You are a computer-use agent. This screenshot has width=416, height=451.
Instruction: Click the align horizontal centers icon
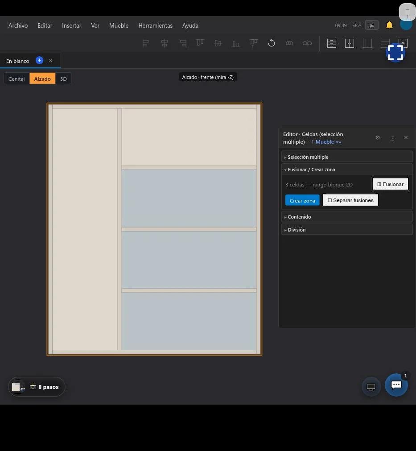(165, 43)
